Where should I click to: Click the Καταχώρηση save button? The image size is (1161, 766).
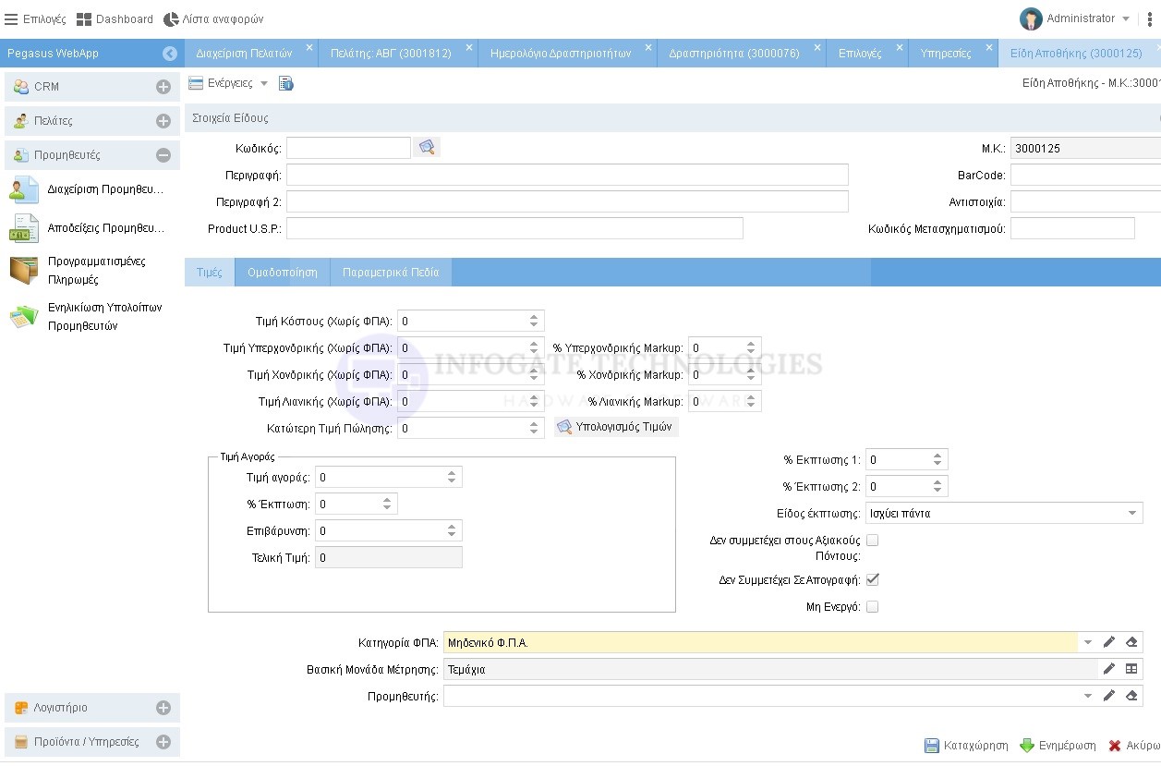[x=966, y=746]
